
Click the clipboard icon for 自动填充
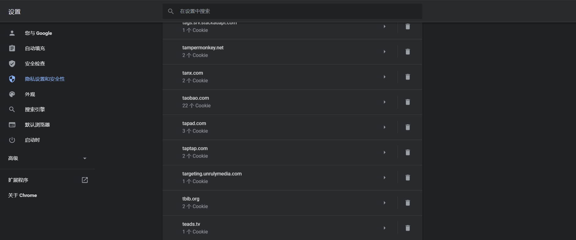point(12,48)
